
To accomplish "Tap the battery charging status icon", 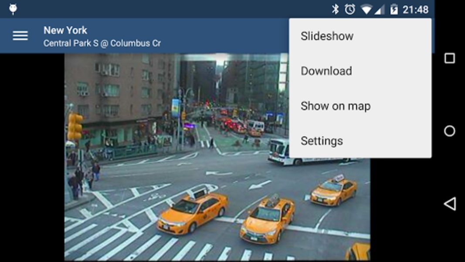I will coord(394,9).
